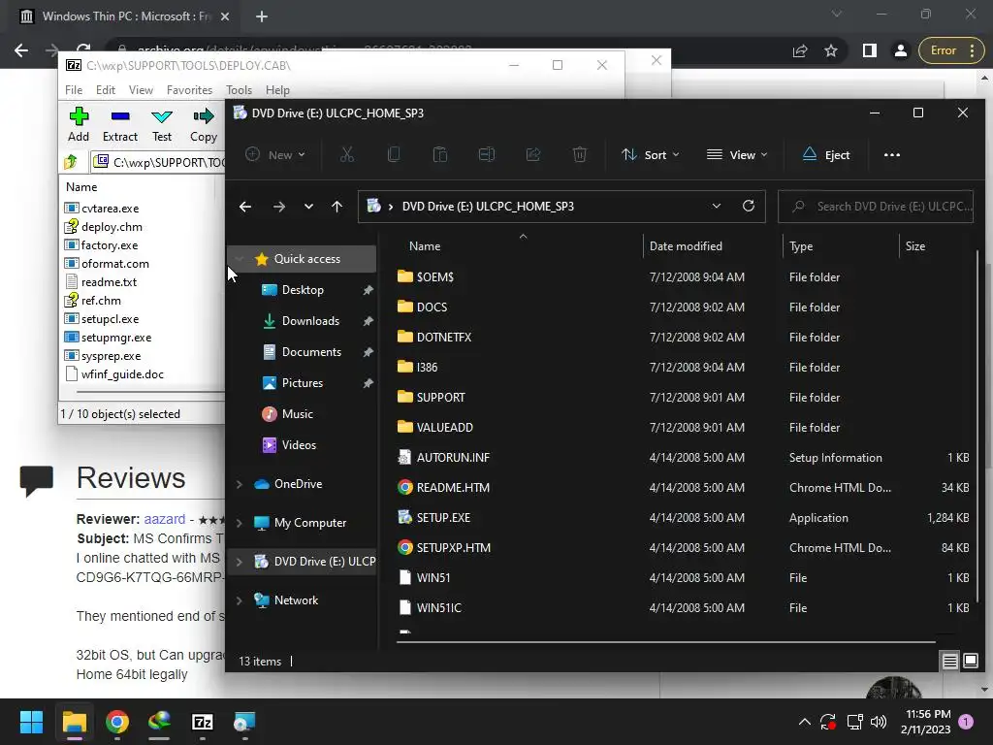The height and width of the screenshot is (745, 993).
Task: Switch to details view layout icon
Action: [x=949, y=662]
